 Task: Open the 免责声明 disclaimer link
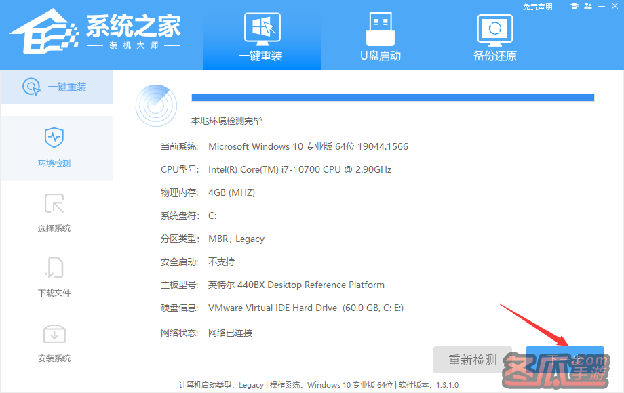pos(537,7)
